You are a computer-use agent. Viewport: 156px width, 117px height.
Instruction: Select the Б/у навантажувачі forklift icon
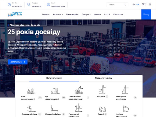(55, 91)
